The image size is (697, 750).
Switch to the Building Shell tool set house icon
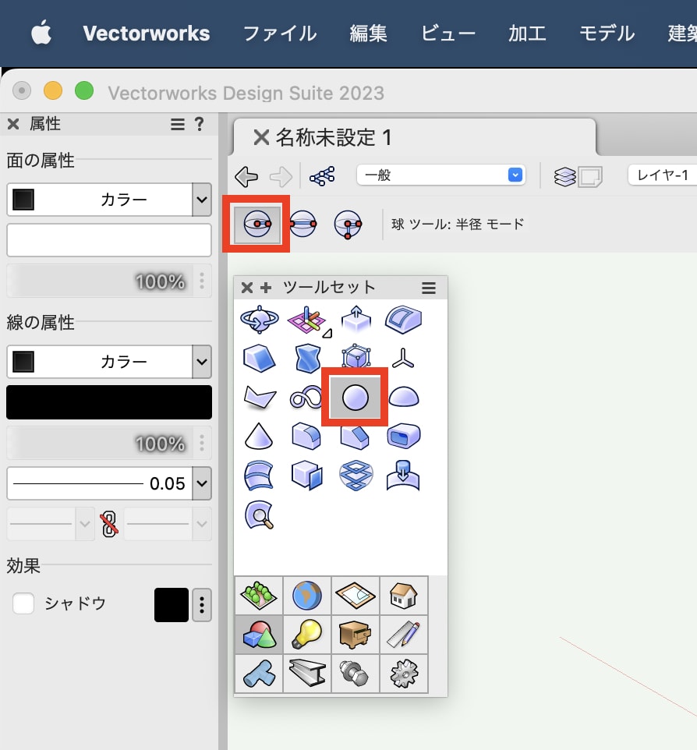pyautogui.click(x=403, y=596)
